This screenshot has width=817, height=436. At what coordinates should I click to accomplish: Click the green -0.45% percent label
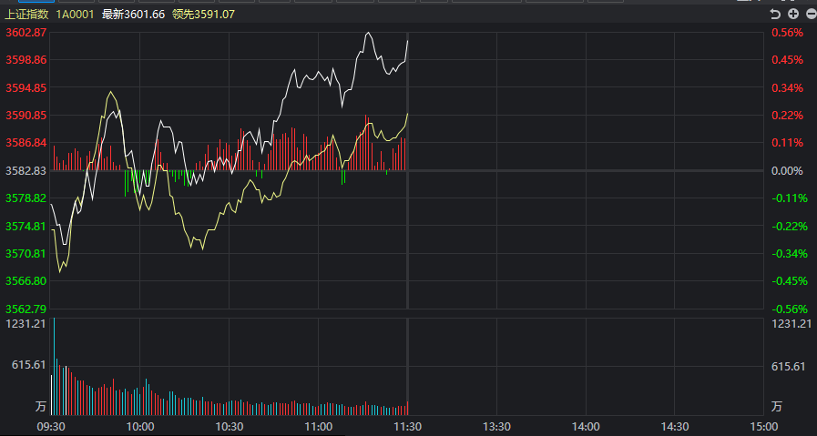(x=790, y=281)
